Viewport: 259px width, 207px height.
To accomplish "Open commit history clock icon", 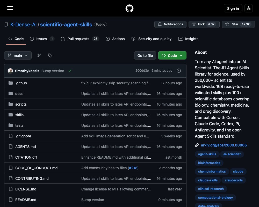I will pos(178,71).
